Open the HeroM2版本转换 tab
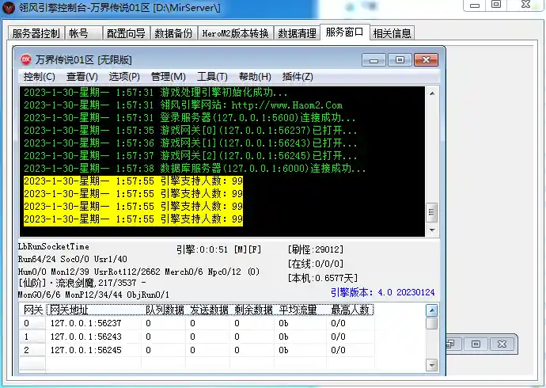The height and width of the screenshot is (388, 546). coord(236,33)
